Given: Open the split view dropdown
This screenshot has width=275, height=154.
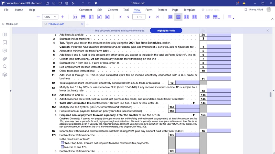Looking at the screenshot, I should point(216,17).
